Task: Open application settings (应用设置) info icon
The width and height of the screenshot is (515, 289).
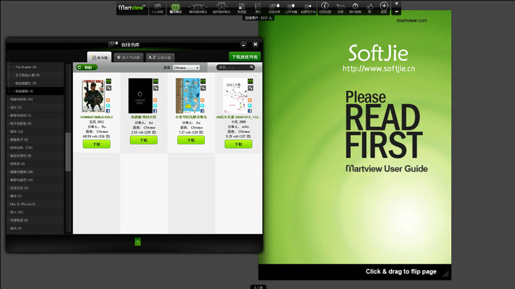Action: [x=324, y=7]
